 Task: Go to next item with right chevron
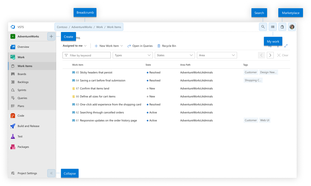tap(270, 55)
